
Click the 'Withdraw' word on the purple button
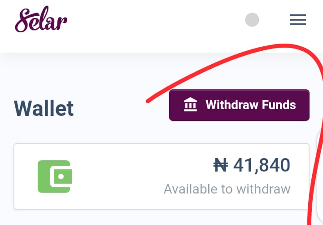point(229,105)
